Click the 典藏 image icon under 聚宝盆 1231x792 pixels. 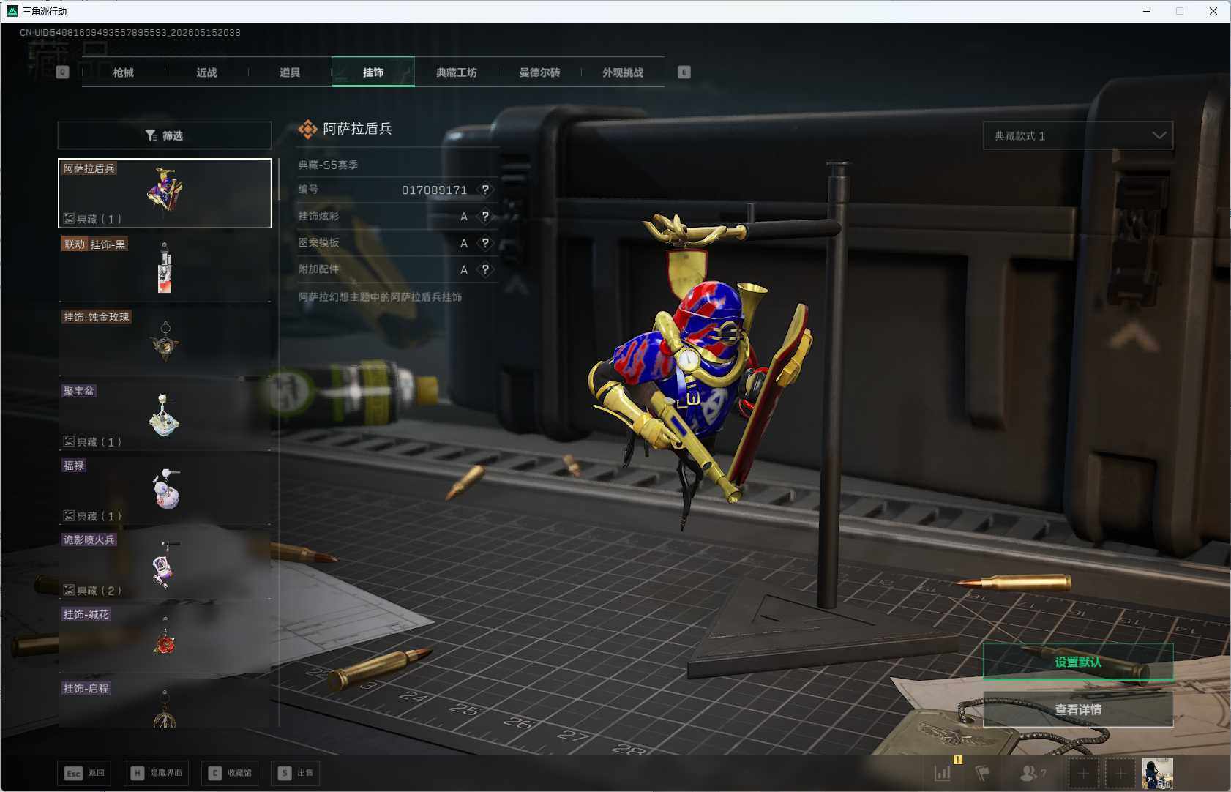pyautogui.click(x=69, y=441)
